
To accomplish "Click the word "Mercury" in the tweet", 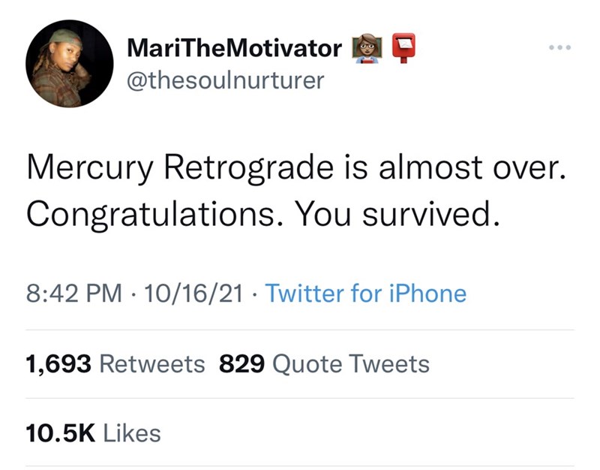I will pos(88,170).
